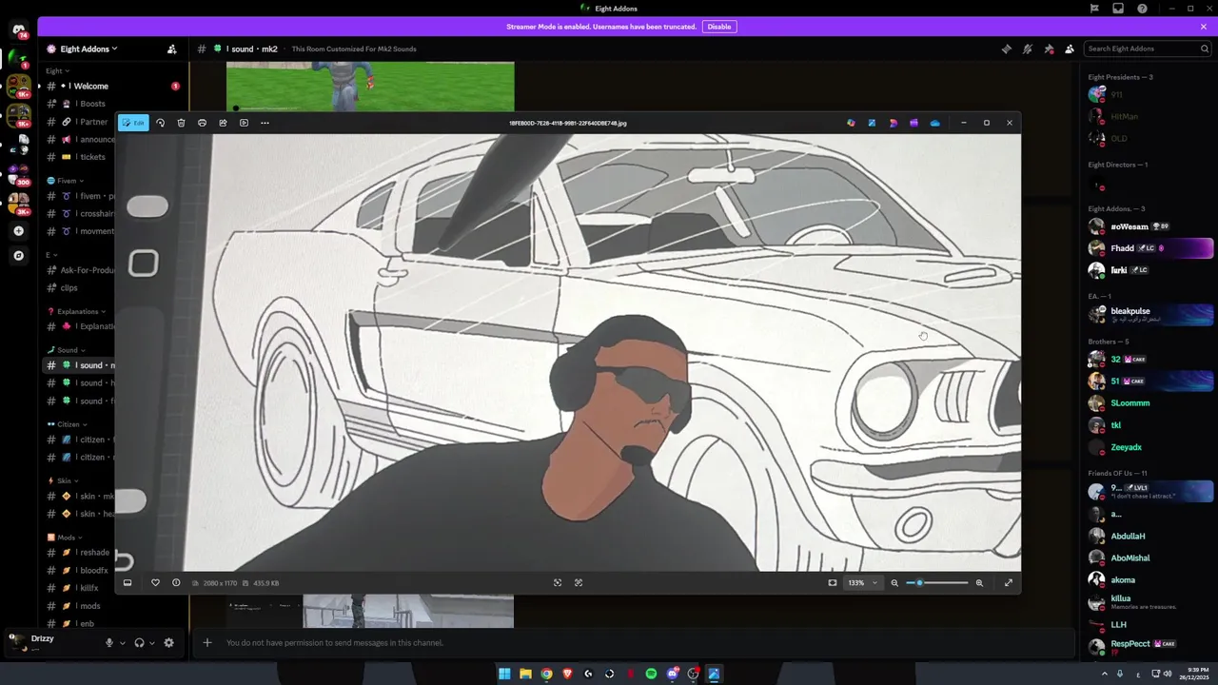This screenshot has width=1218, height=685.
Task: Click the Edit button in Photos
Action: [133, 123]
